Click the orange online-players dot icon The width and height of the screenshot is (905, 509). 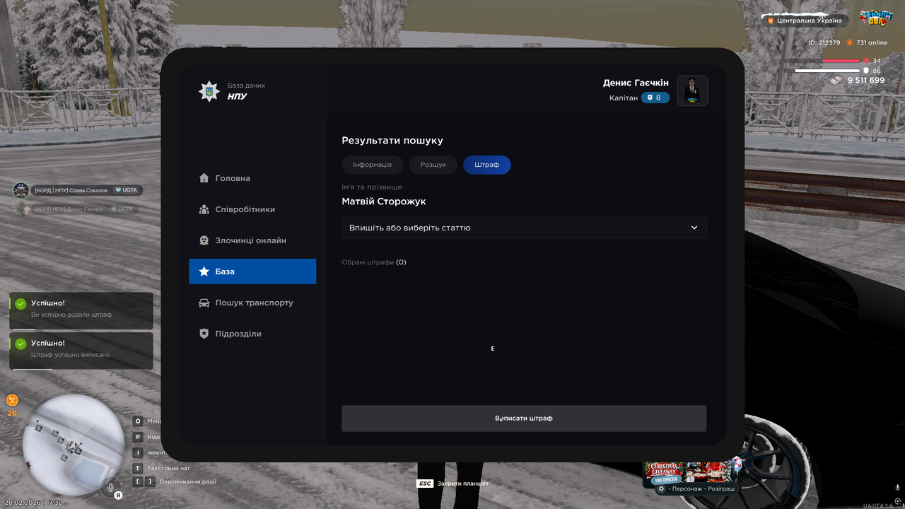pyautogui.click(x=850, y=42)
